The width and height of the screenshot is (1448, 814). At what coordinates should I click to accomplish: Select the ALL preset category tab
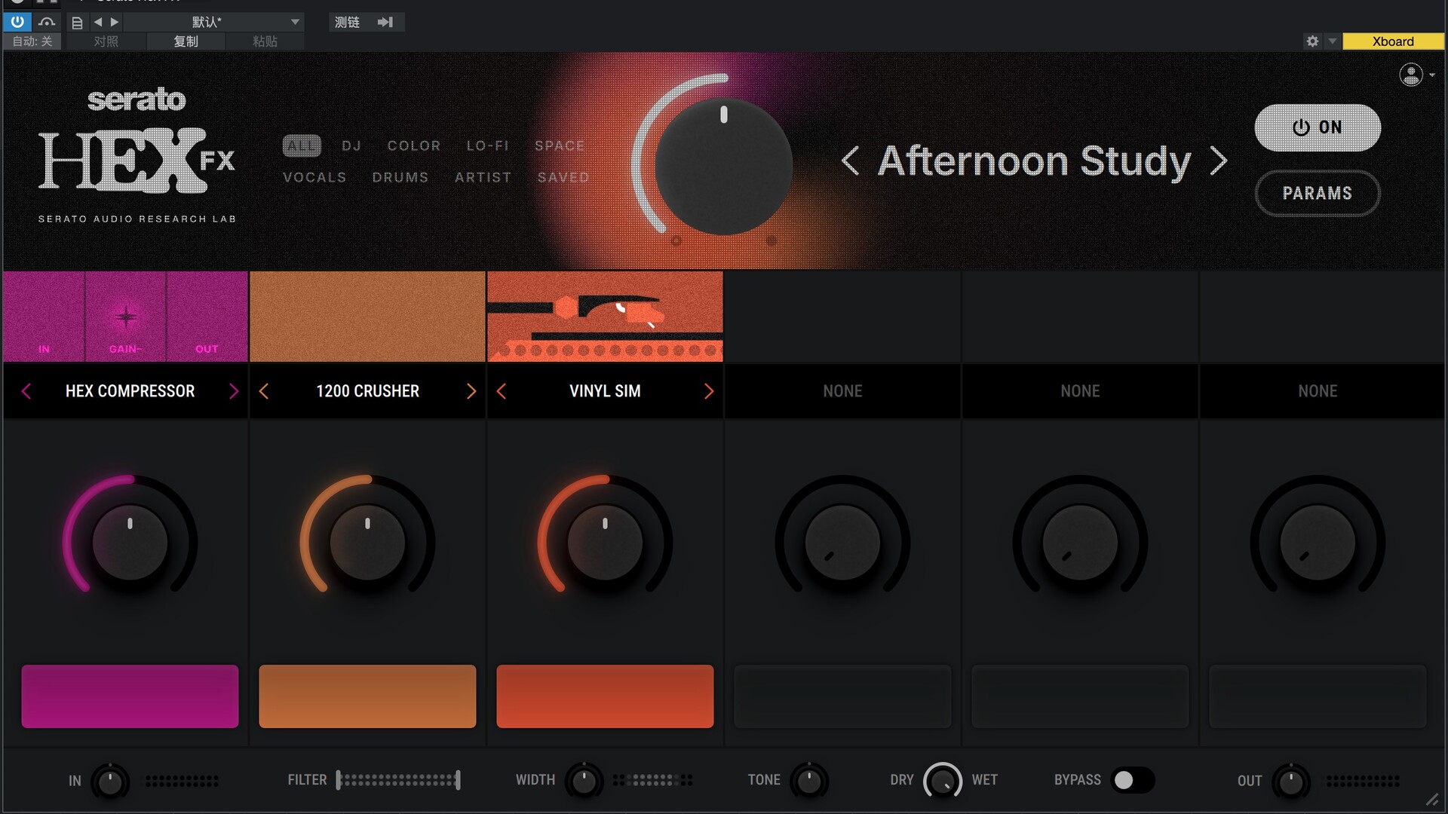tap(302, 145)
